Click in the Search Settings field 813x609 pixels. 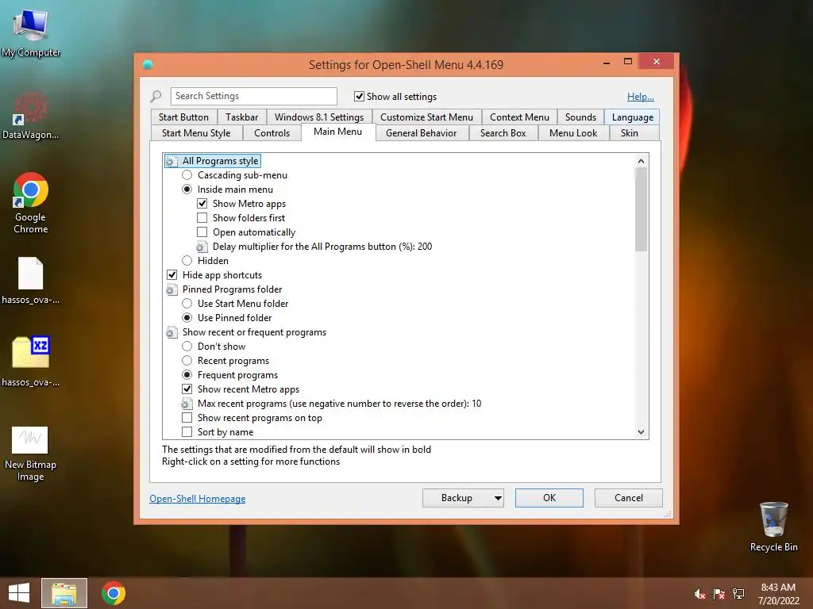point(253,96)
